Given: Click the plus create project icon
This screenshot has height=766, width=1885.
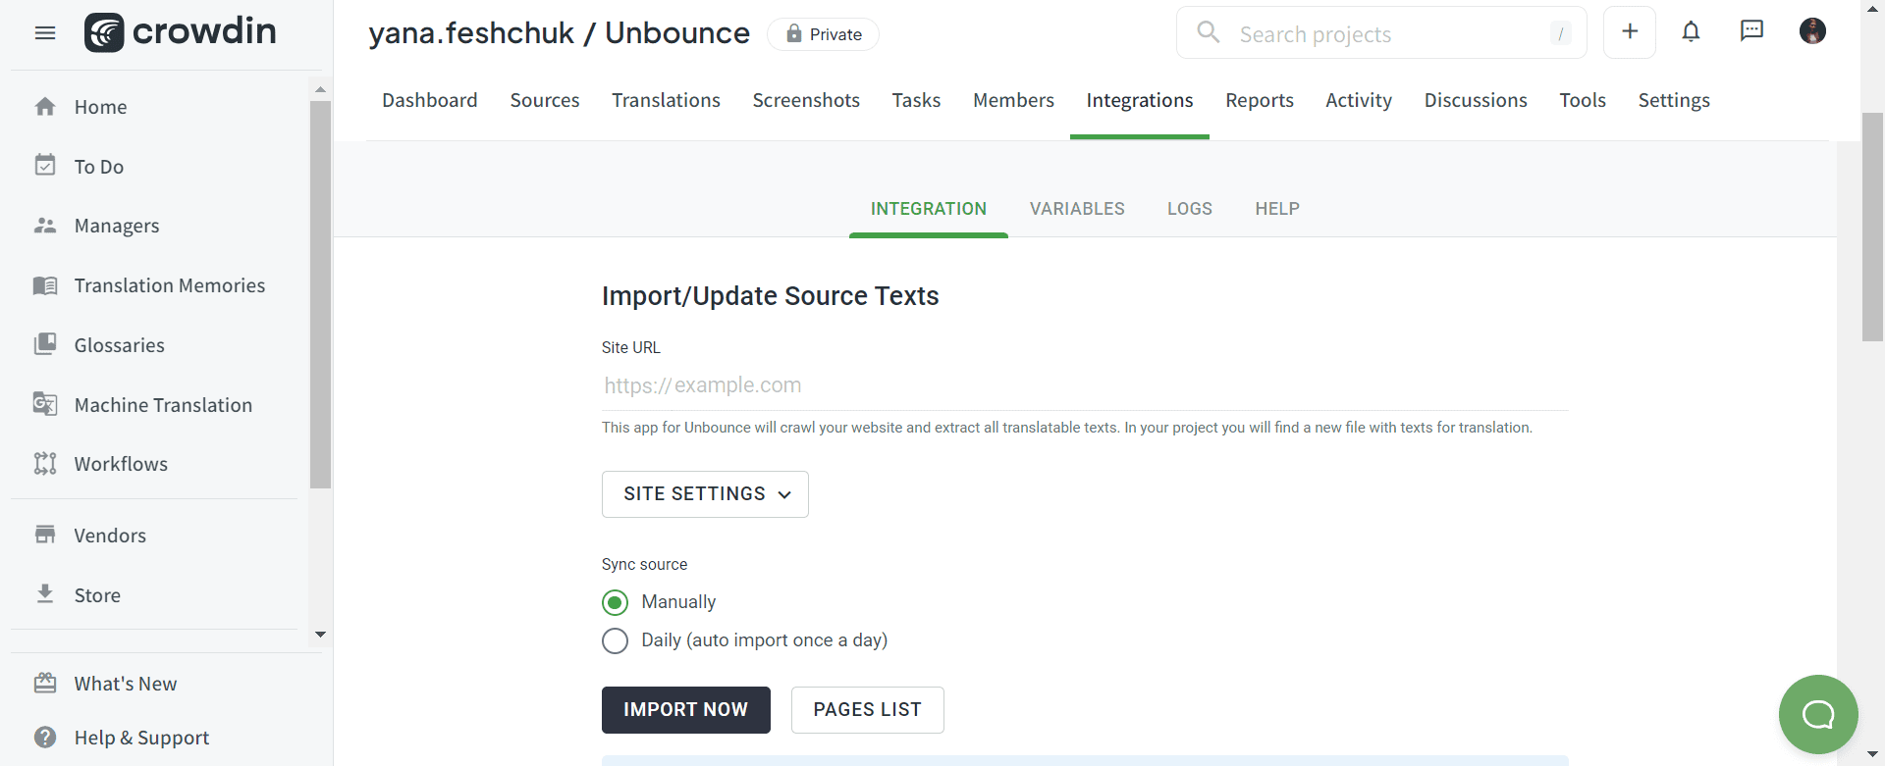Looking at the screenshot, I should 1630,32.
